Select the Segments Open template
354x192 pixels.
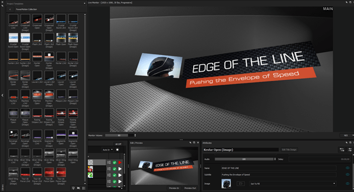(61, 137)
